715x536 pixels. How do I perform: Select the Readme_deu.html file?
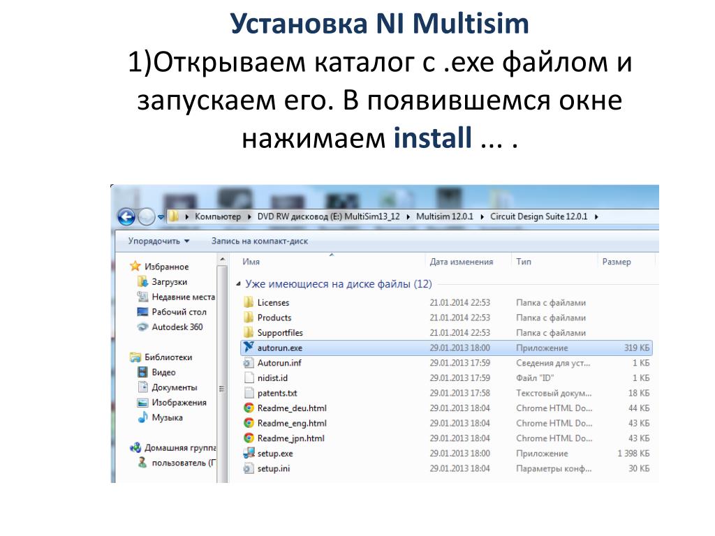click(x=292, y=408)
